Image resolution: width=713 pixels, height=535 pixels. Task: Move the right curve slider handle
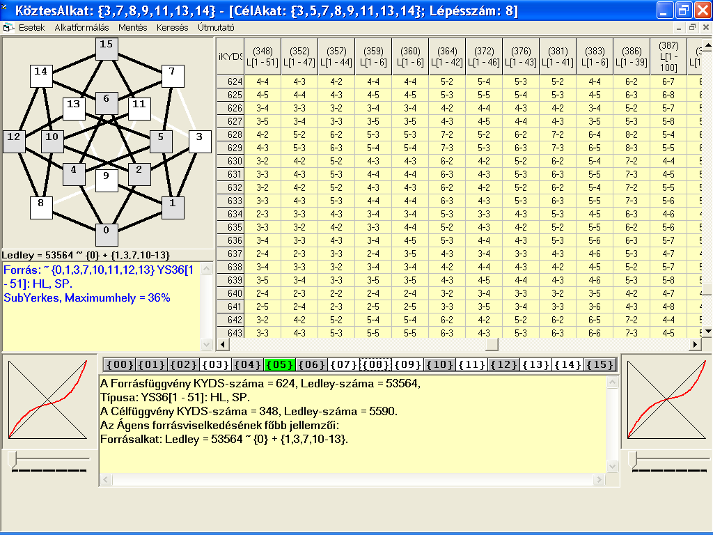[x=633, y=459]
